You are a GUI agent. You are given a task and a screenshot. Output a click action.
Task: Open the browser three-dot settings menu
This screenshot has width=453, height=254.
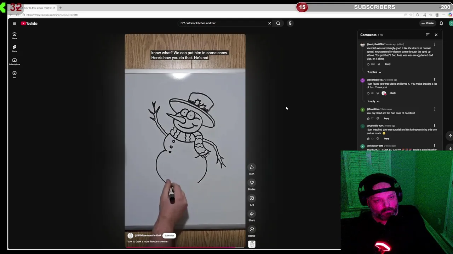(443, 15)
